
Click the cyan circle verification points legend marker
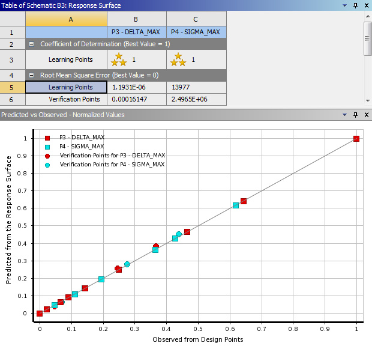pos(47,164)
